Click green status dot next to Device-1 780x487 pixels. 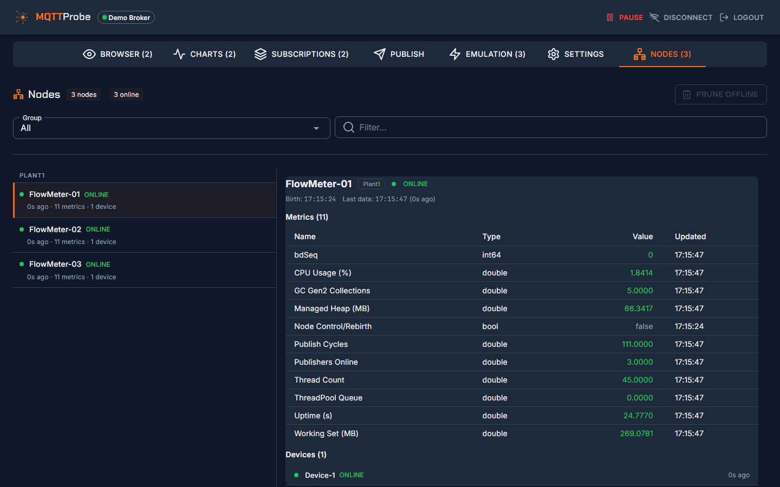tap(296, 475)
